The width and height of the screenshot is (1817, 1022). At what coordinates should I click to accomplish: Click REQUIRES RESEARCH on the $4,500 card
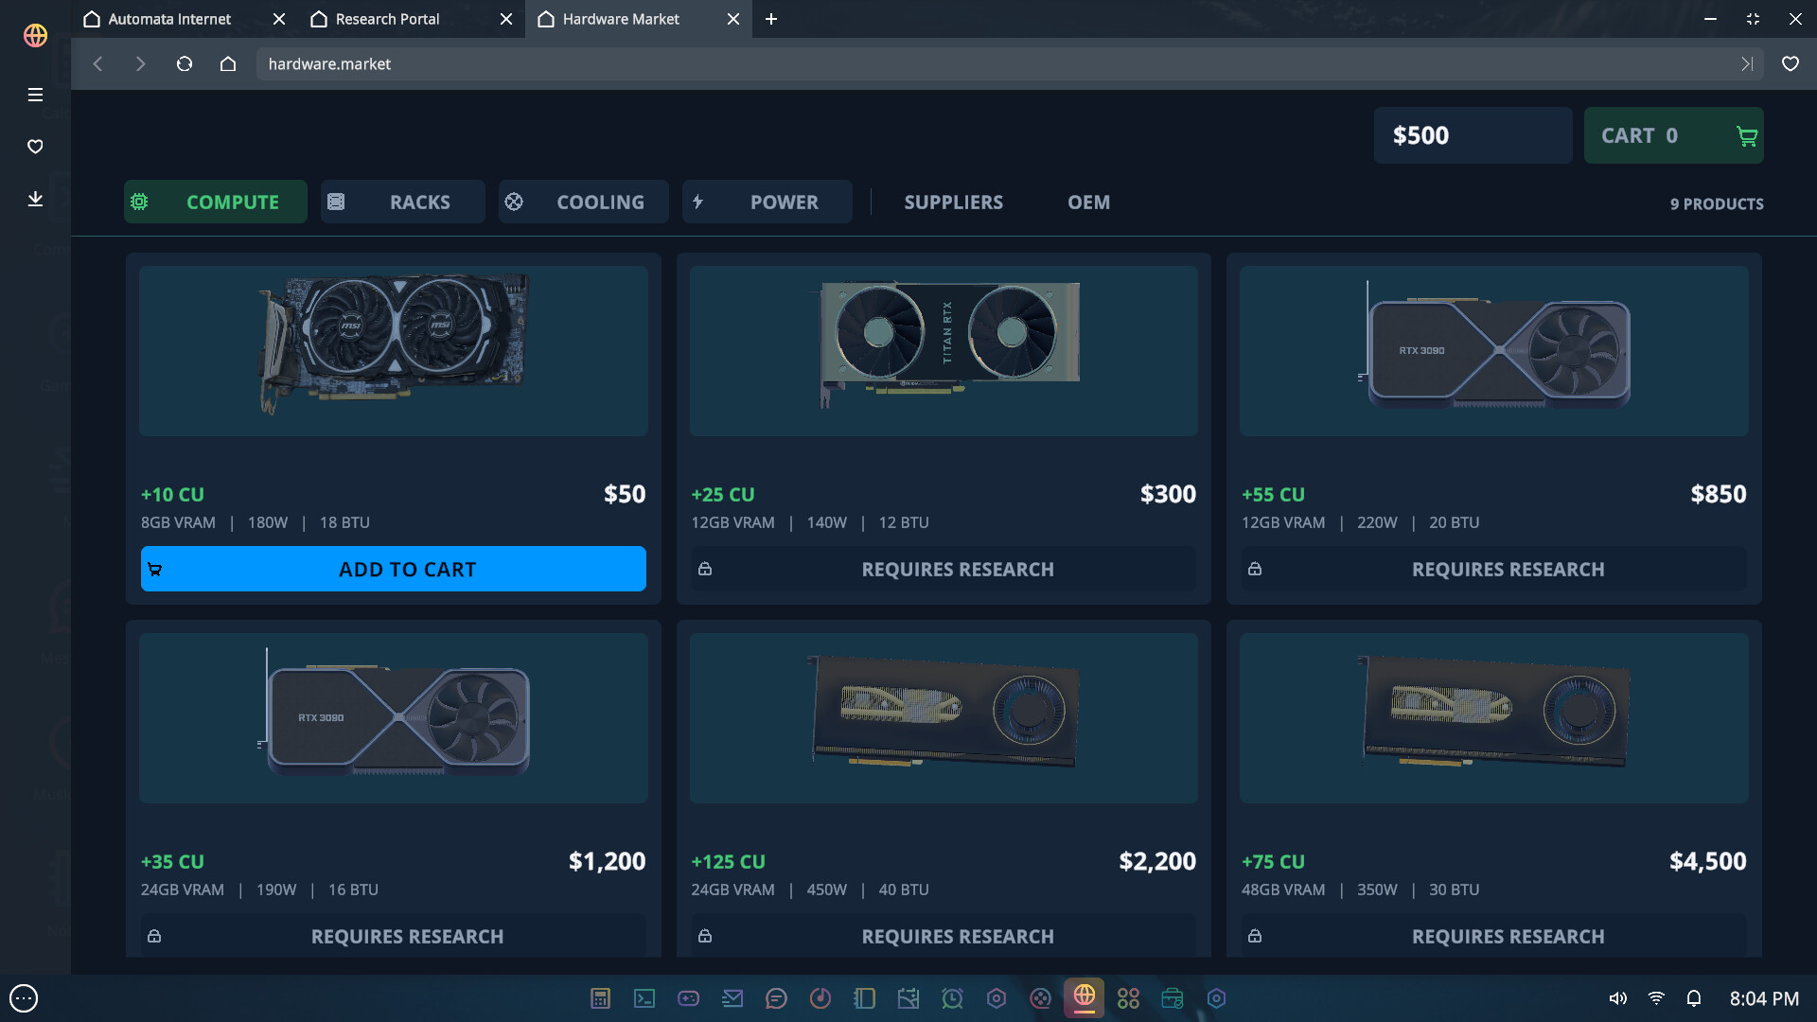pyautogui.click(x=1494, y=935)
